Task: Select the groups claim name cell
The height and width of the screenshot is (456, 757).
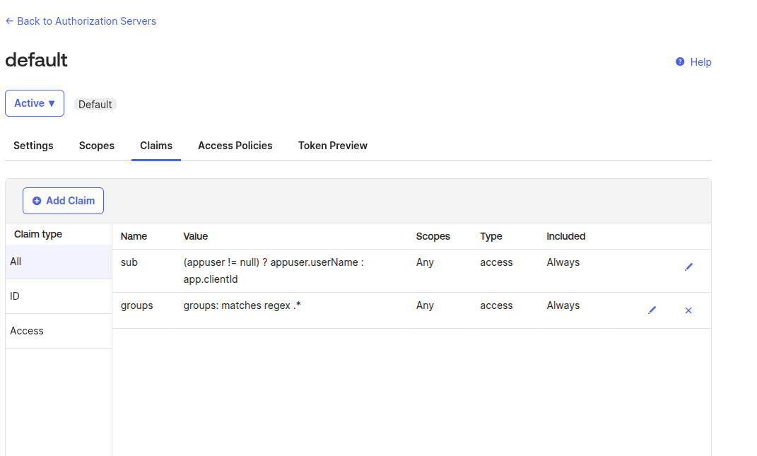Action: (137, 305)
